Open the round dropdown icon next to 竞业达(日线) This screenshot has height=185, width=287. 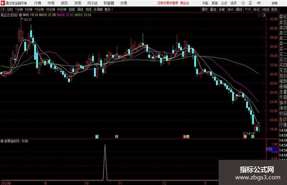pos(21,15)
